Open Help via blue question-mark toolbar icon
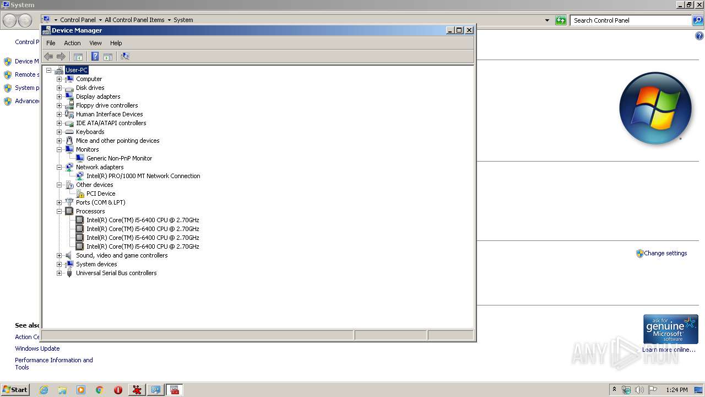 click(x=95, y=56)
